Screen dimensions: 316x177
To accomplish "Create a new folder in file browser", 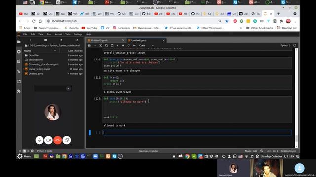I will pyautogui.click(x=46, y=40).
